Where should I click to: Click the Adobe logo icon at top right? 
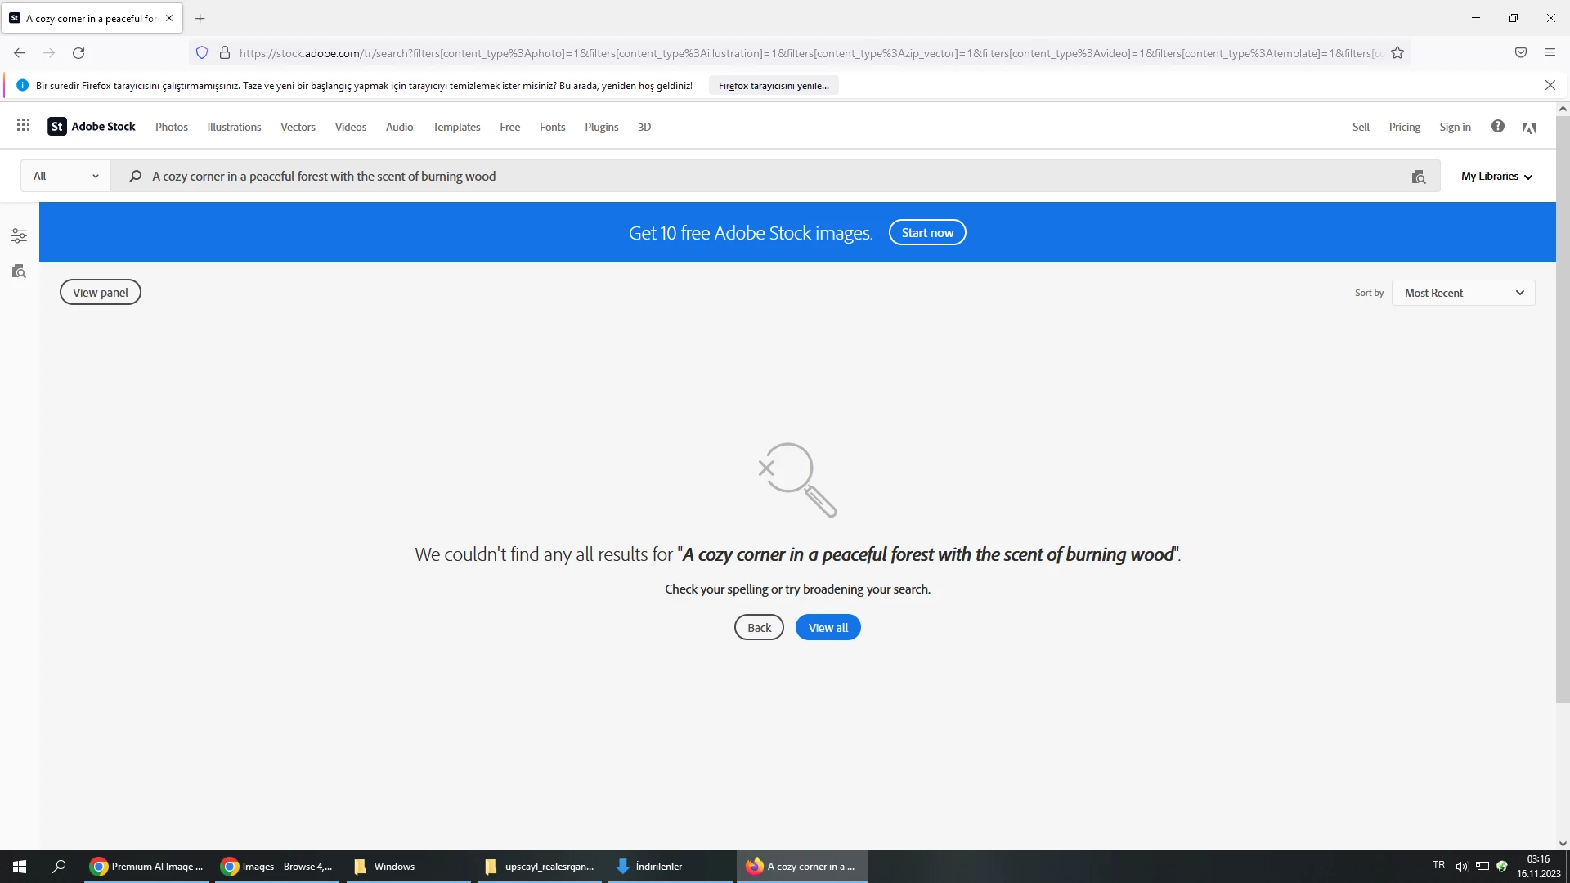[1529, 127]
